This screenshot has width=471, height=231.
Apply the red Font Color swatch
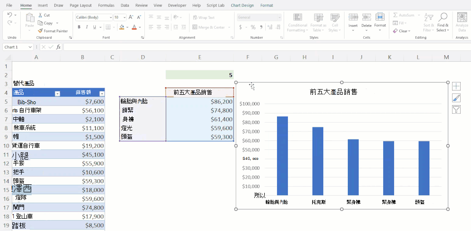click(135, 27)
